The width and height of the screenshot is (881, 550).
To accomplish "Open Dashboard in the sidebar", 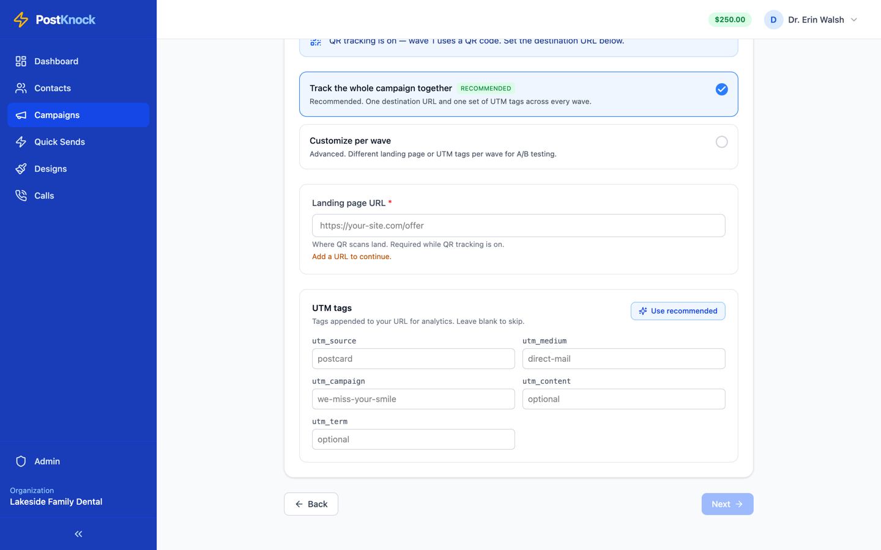I will 78,61.
